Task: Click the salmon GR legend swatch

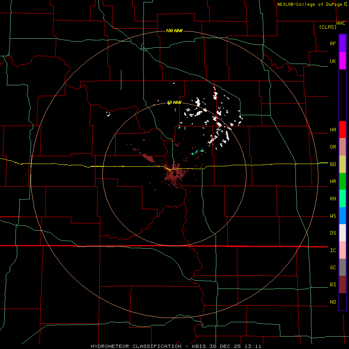Action: click(342, 147)
